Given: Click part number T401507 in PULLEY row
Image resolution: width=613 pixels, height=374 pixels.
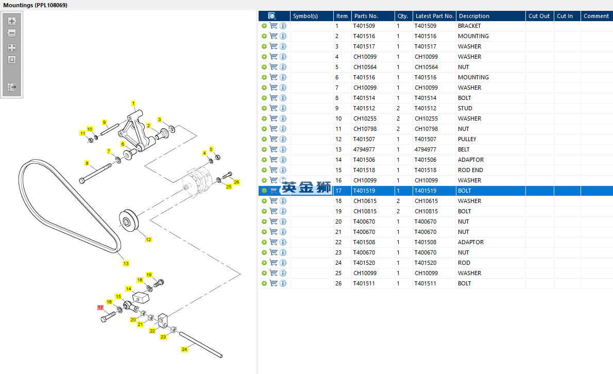Looking at the screenshot, I should (x=364, y=139).
